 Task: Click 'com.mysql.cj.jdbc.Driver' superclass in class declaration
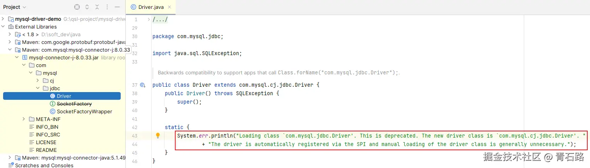coord(276,85)
